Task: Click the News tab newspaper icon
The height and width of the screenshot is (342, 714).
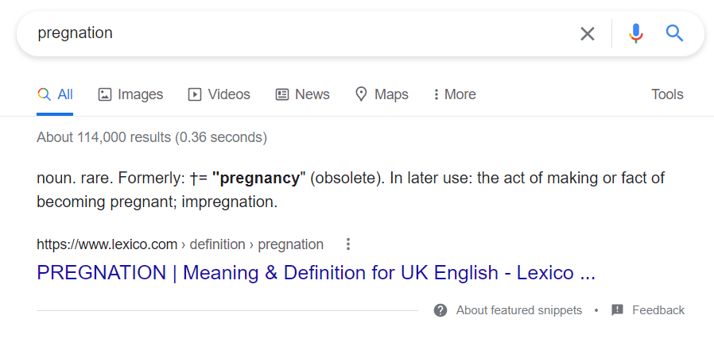Action: [x=282, y=94]
